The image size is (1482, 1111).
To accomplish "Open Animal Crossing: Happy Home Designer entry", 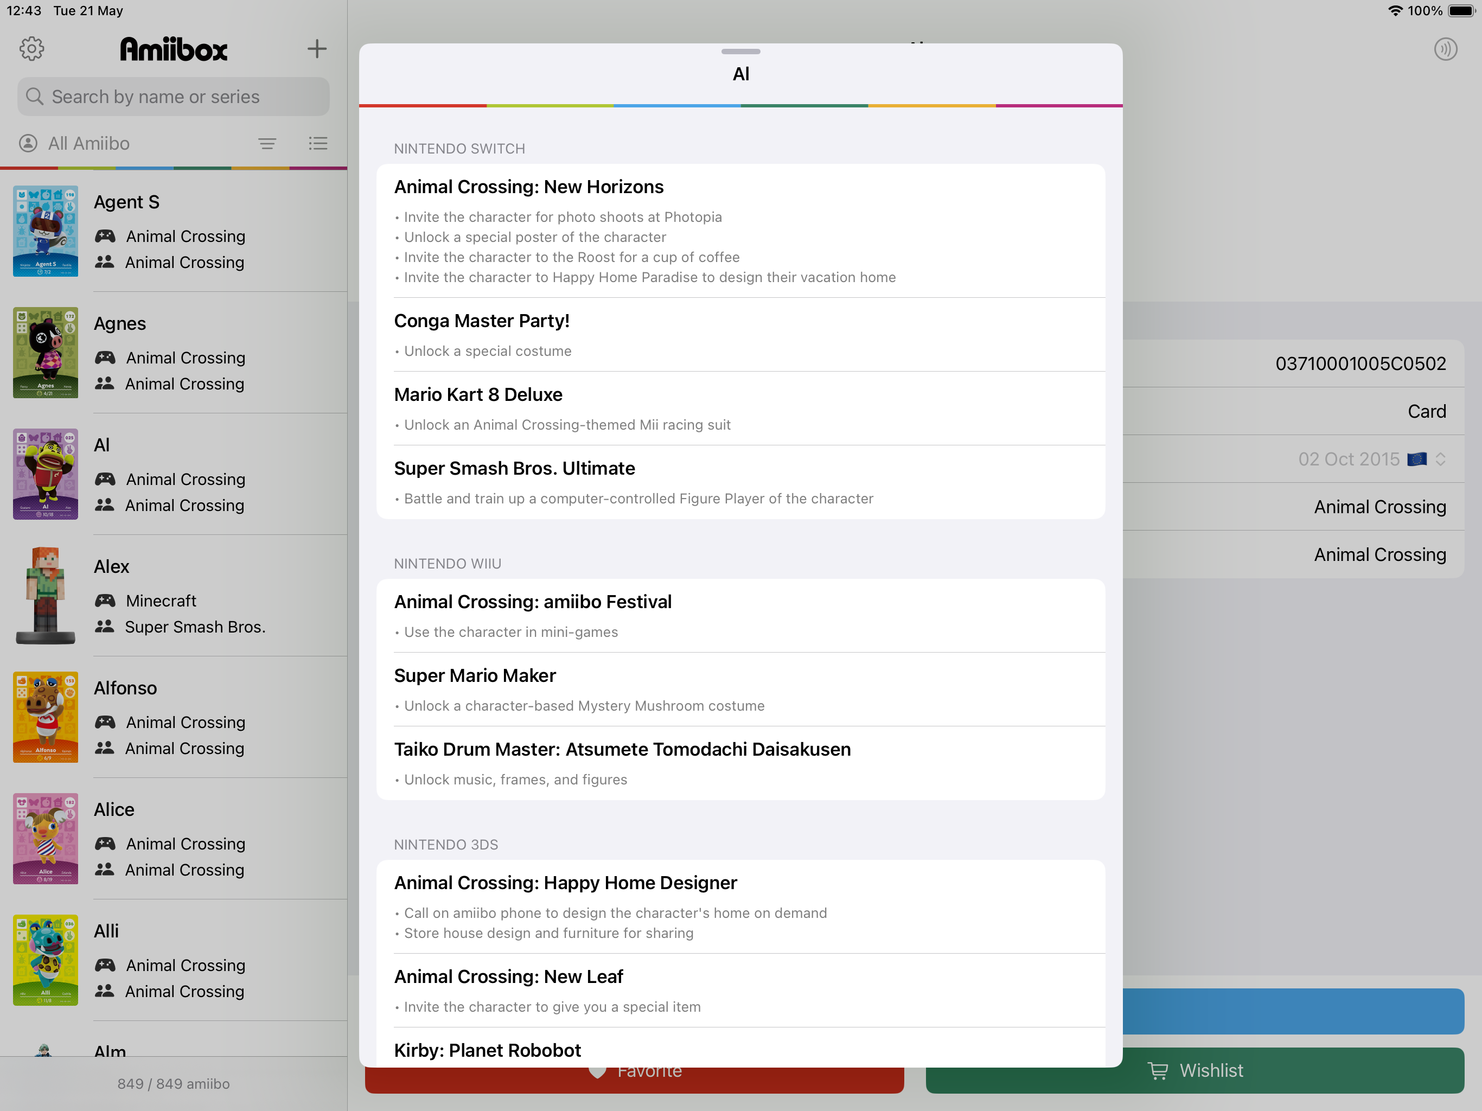I will click(x=740, y=906).
